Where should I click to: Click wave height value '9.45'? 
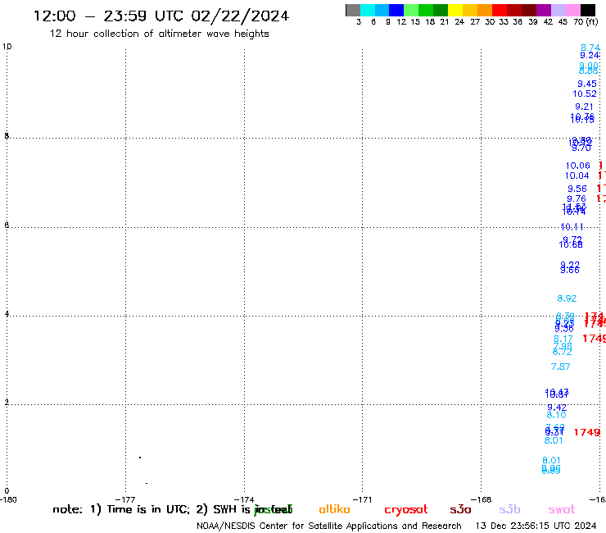coord(586,84)
